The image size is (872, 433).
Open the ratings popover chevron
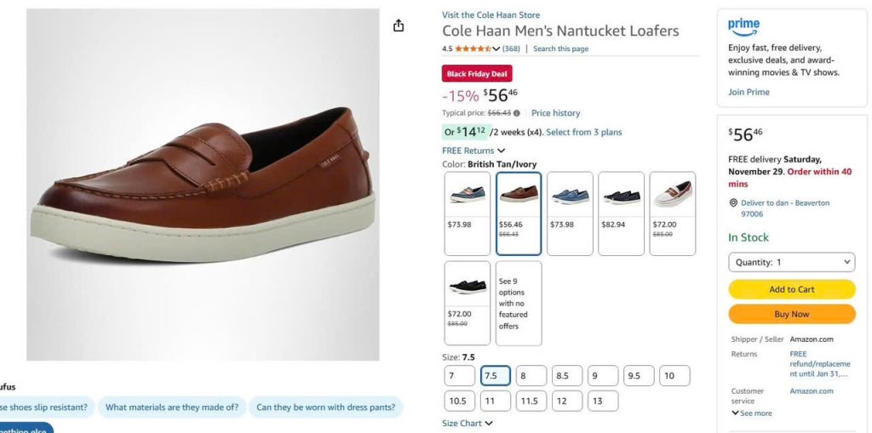point(496,49)
